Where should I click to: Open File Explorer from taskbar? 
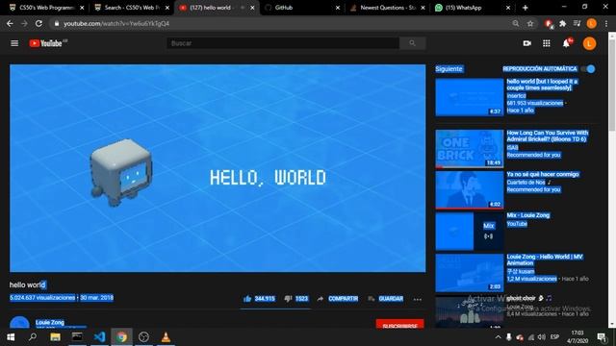pyautogui.click(x=55, y=337)
